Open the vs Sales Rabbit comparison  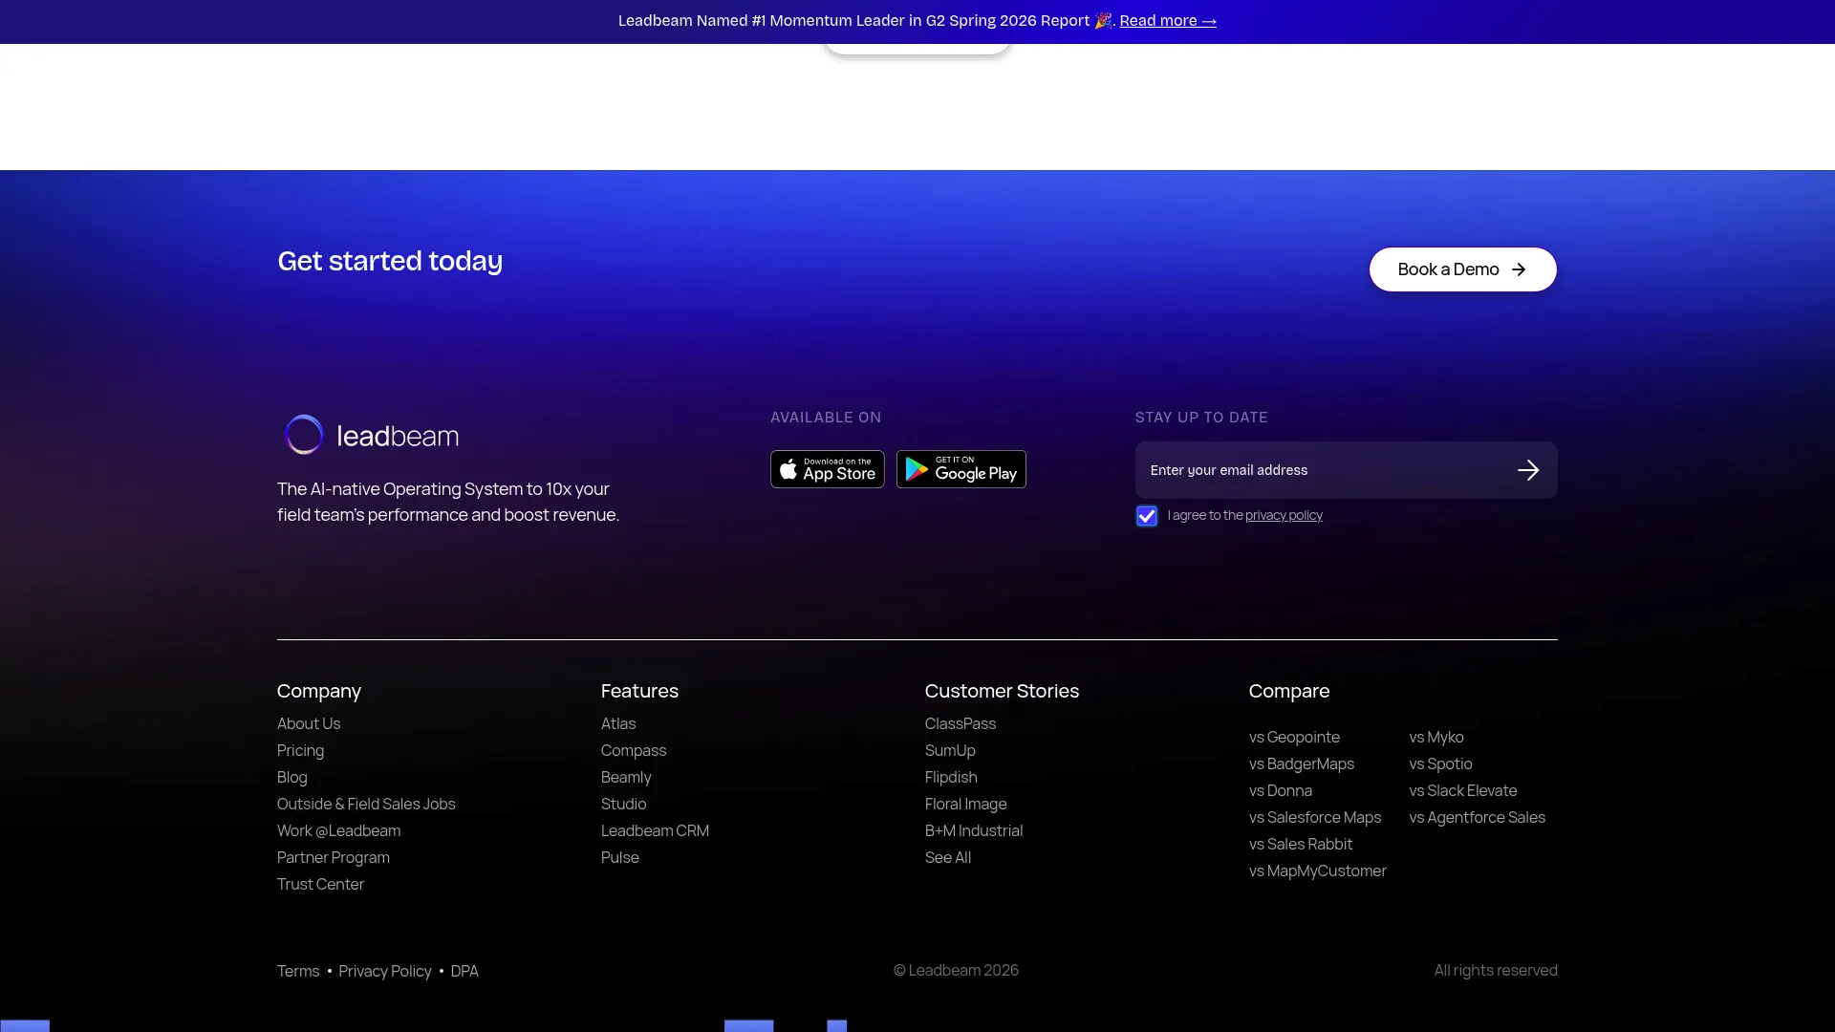coord(1301,845)
